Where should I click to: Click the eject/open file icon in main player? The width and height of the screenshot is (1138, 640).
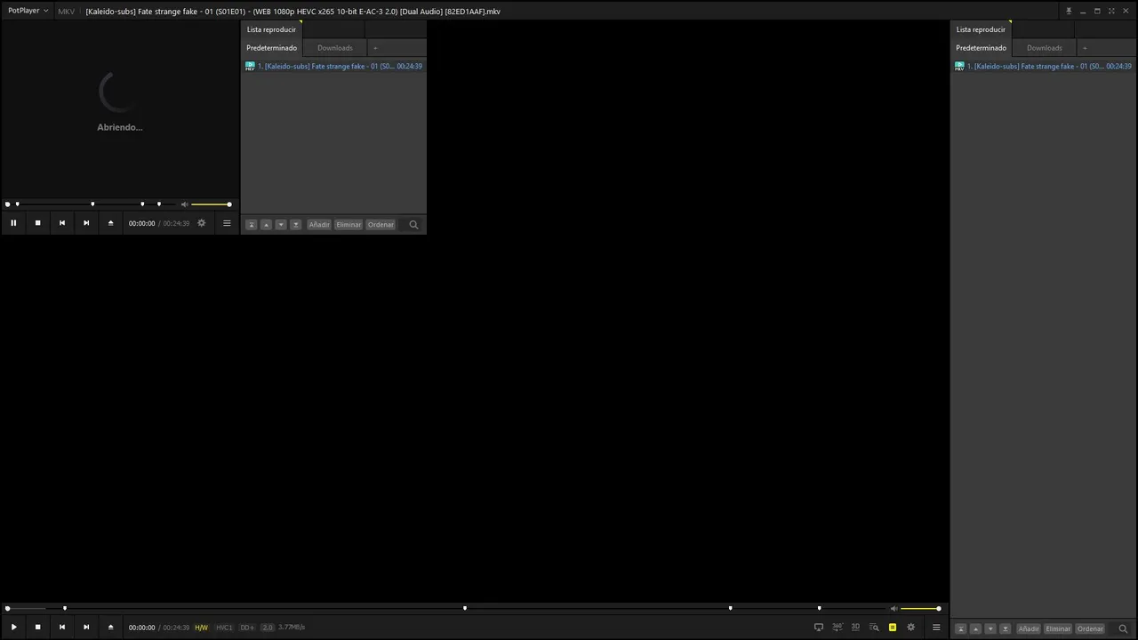point(110,628)
